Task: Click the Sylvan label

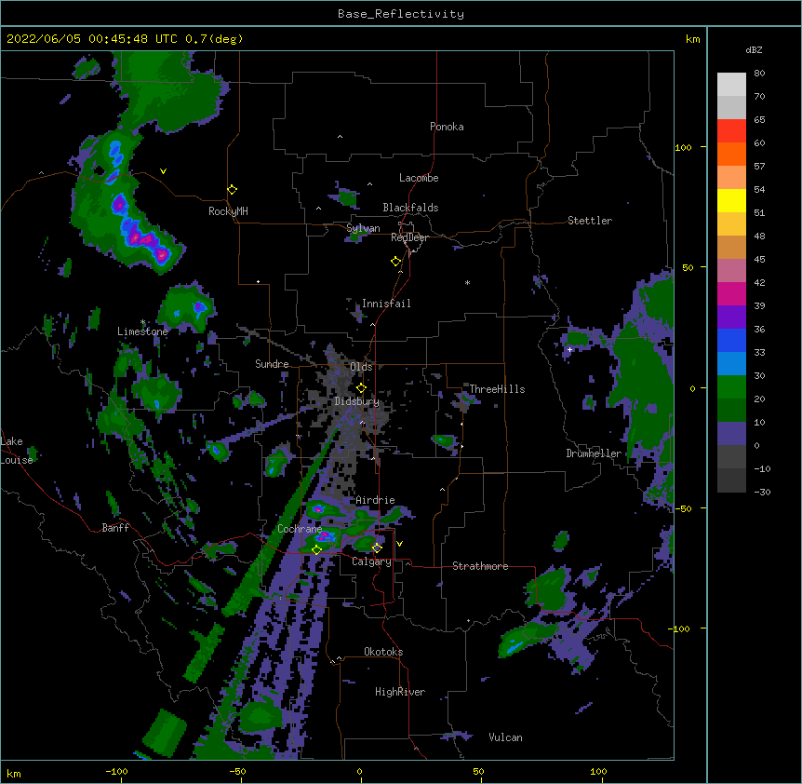Action: click(x=363, y=229)
